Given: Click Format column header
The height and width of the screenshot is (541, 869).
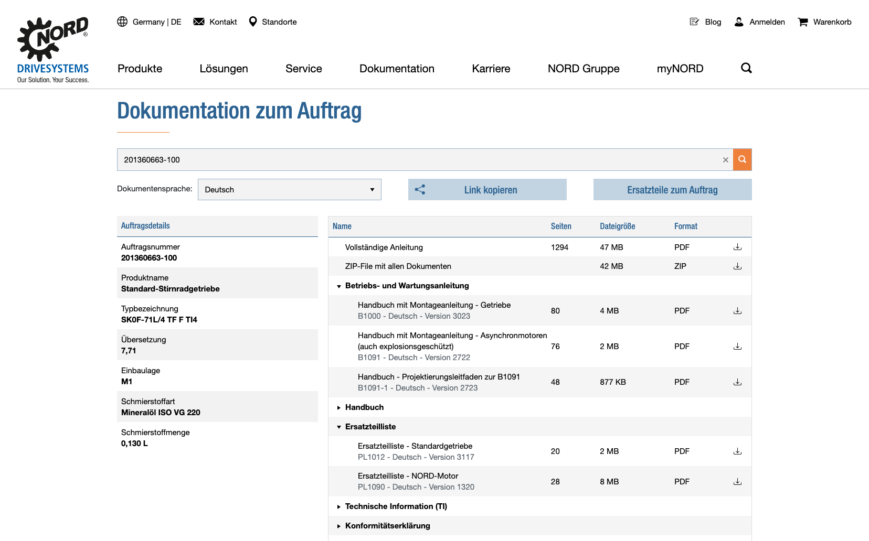Looking at the screenshot, I should (686, 226).
